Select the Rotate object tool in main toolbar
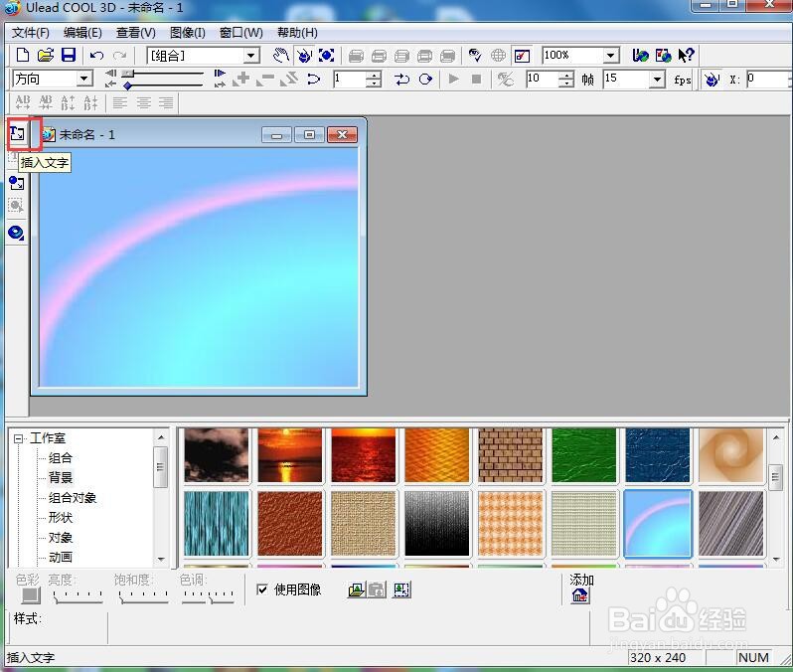 304,55
